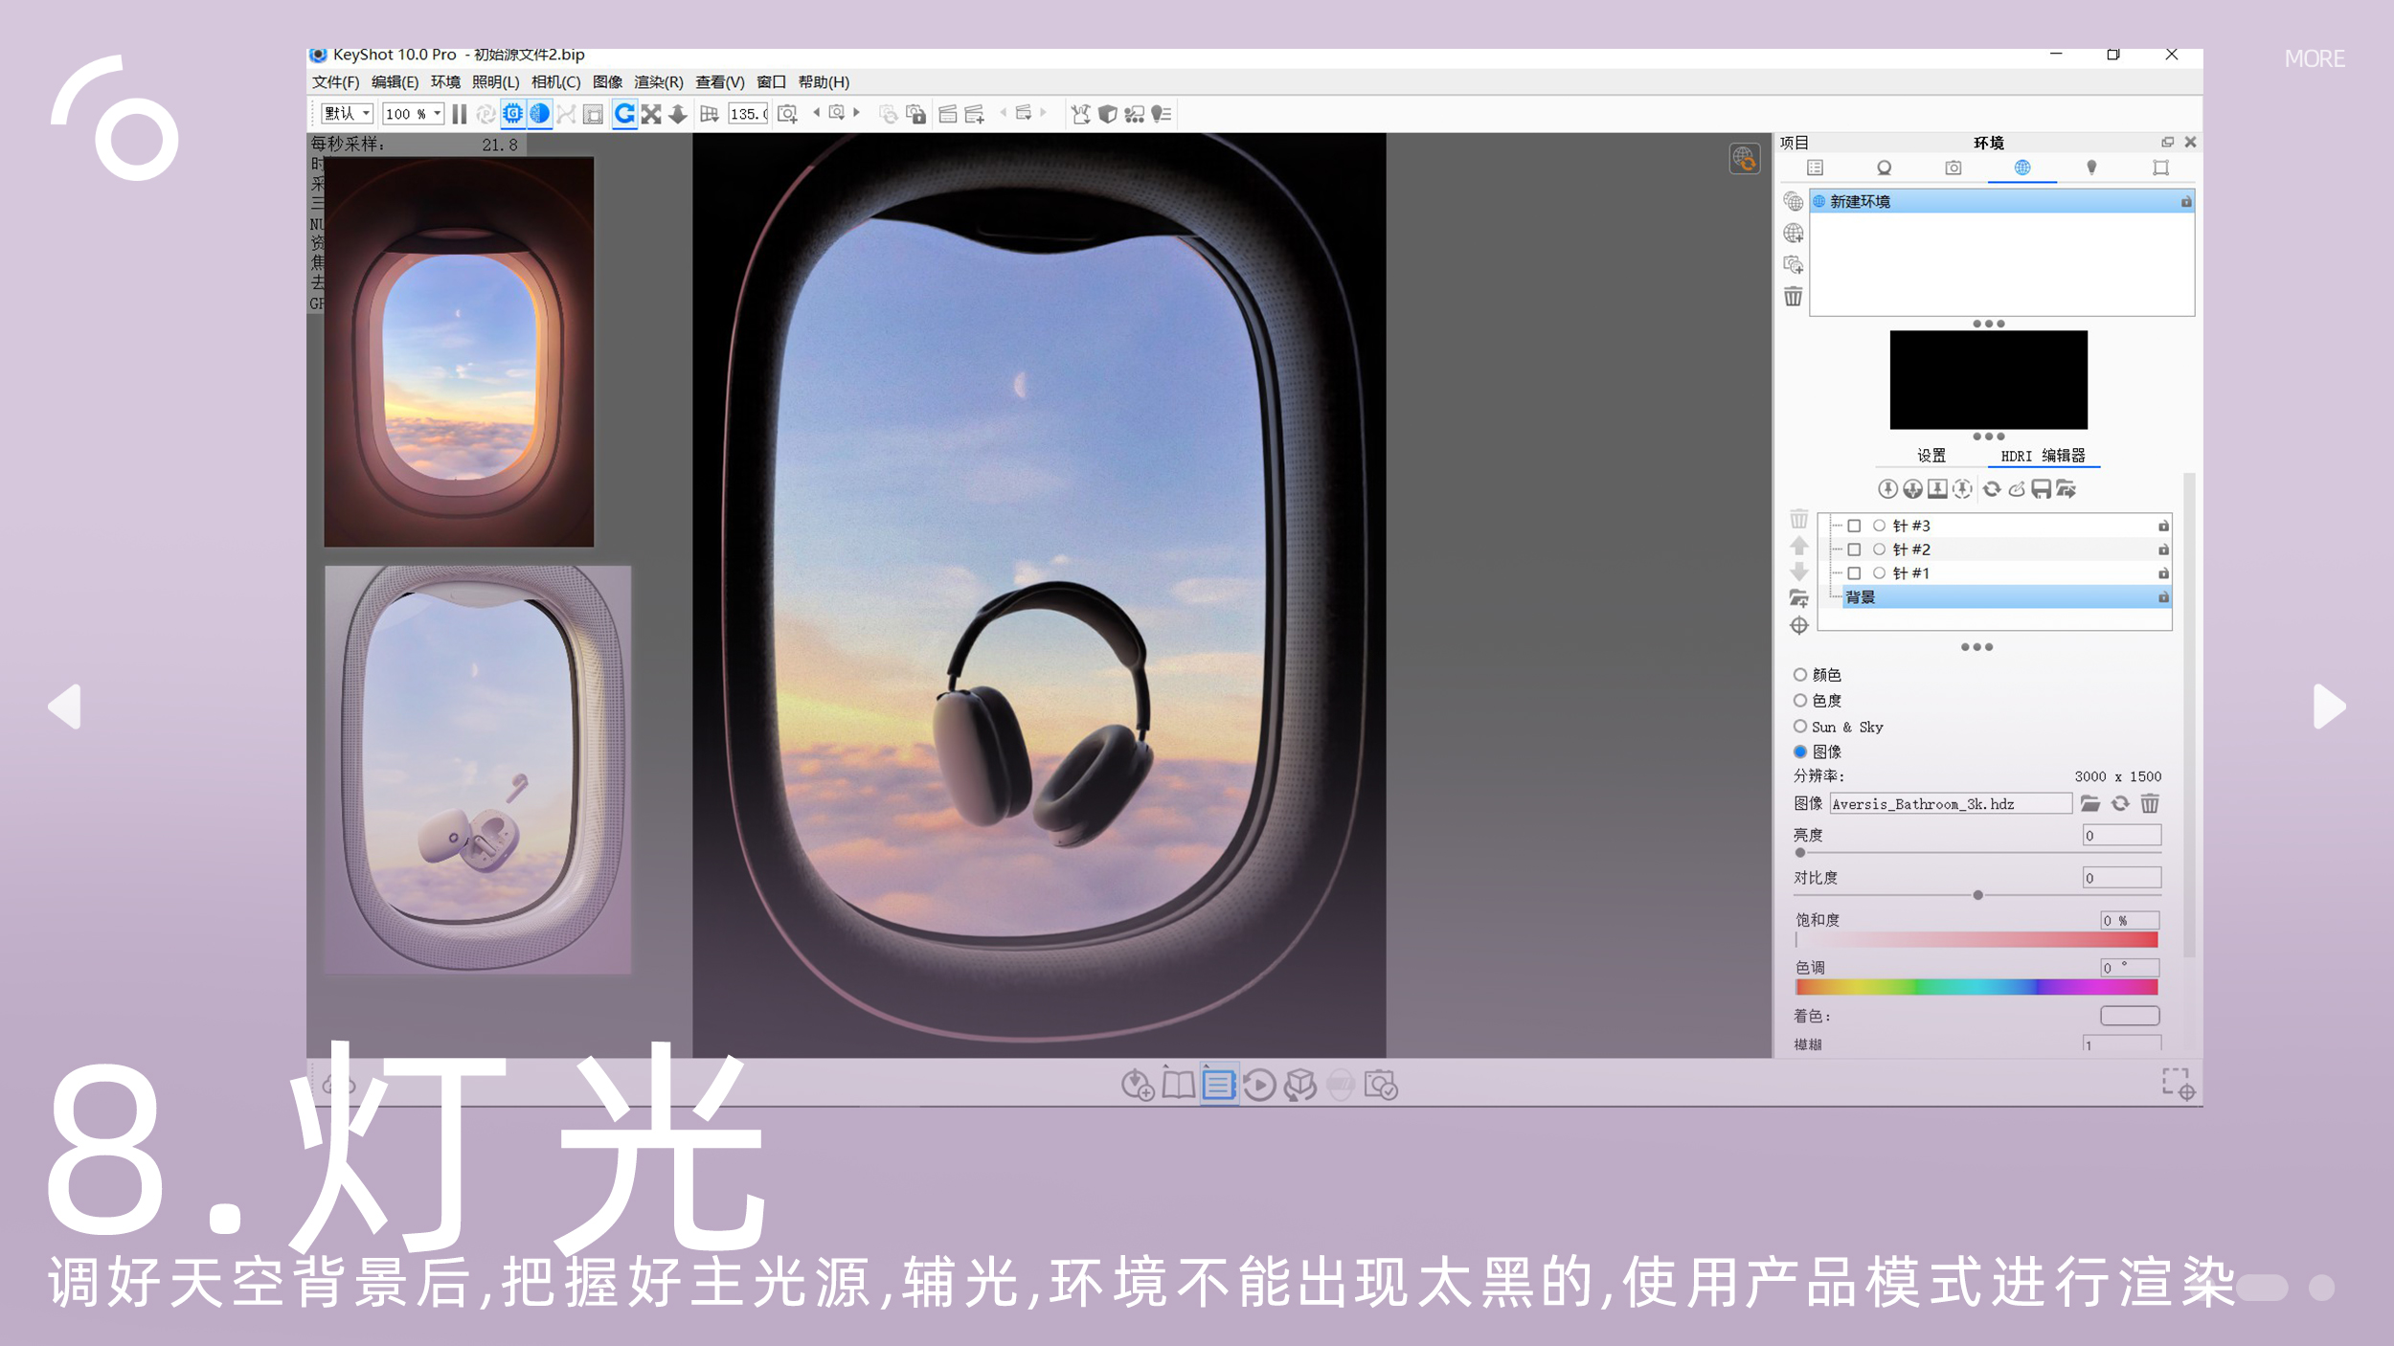Open the 渲染(R) menu
The image size is (2394, 1346).
tap(659, 82)
